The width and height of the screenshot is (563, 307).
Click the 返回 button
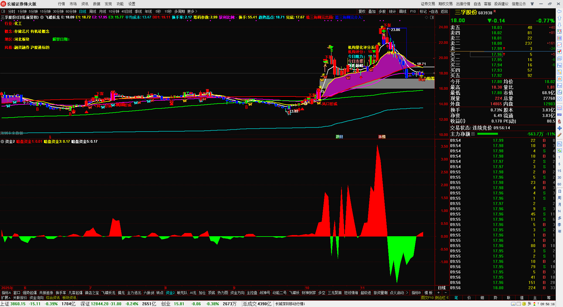(x=444, y=11)
